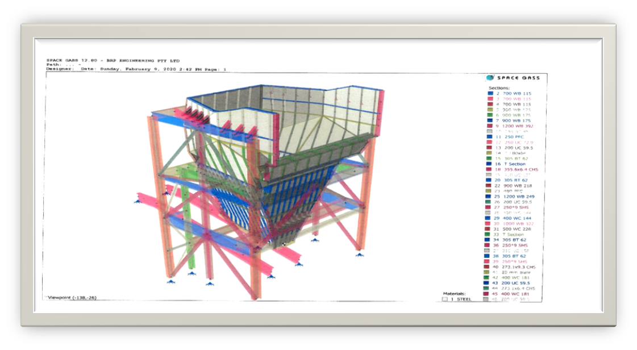This screenshot has height=350, width=637.
Task: Click the blue swatch for section 2
Action: [490, 93]
